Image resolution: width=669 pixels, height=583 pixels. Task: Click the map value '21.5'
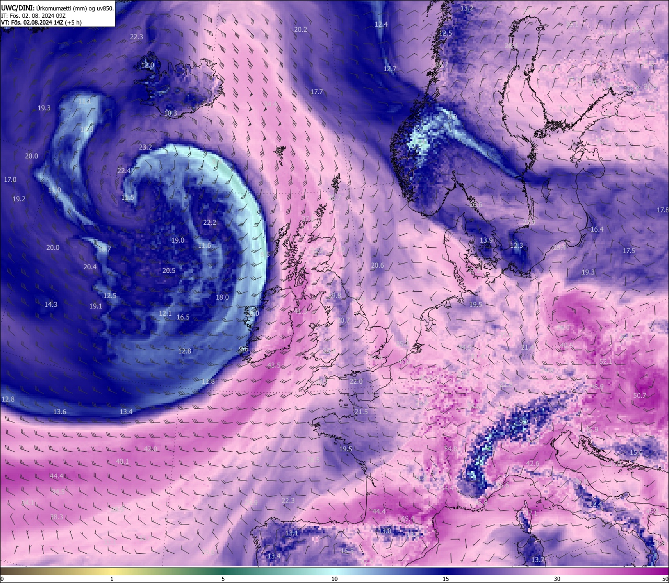361,412
